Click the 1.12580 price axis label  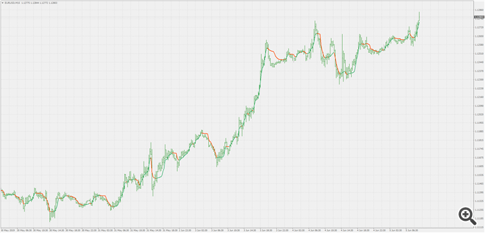(479, 45)
